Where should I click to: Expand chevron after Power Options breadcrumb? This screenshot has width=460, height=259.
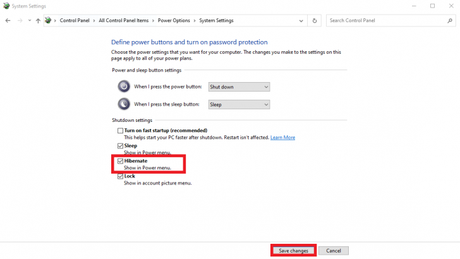click(x=195, y=21)
